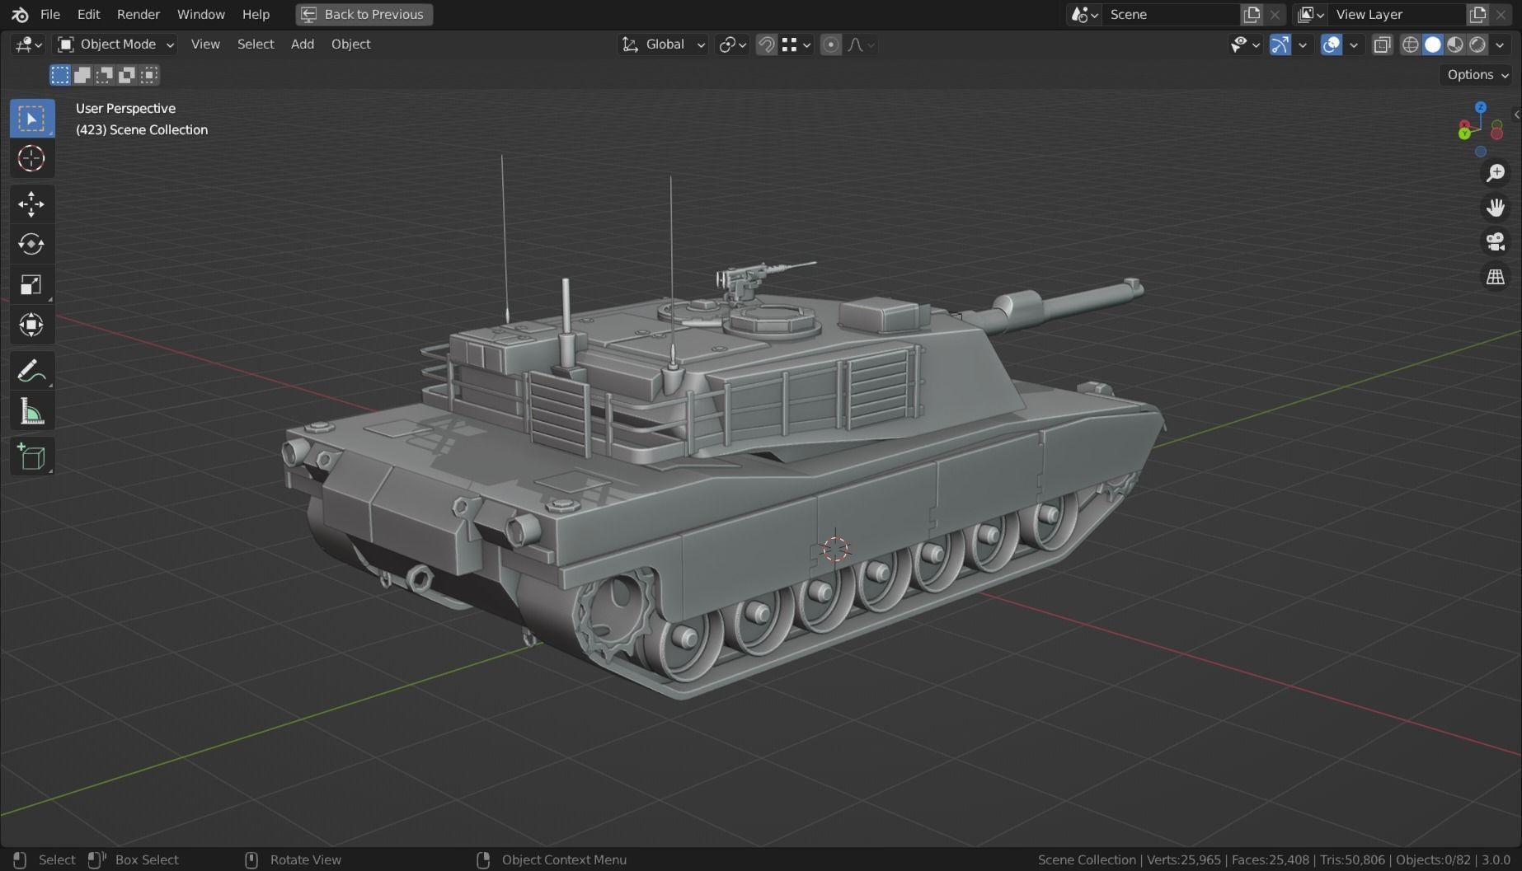
Task: Open the Options dropdown
Action: pyautogui.click(x=1477, y=75)
